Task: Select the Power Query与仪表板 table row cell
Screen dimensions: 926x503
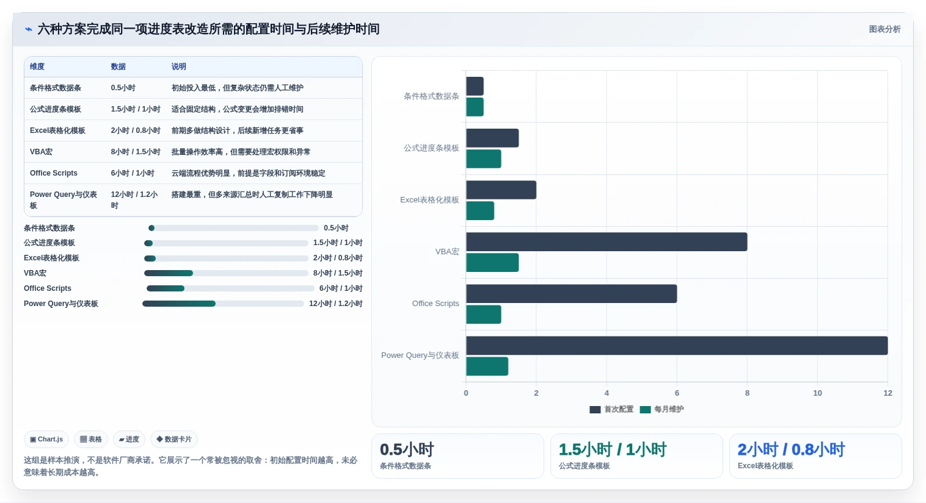Action: coord(65,200)
